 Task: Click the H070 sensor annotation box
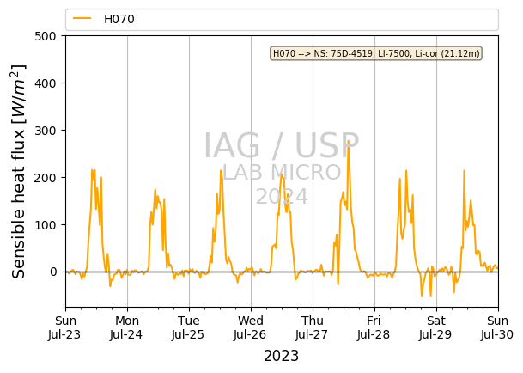(376, 53)
